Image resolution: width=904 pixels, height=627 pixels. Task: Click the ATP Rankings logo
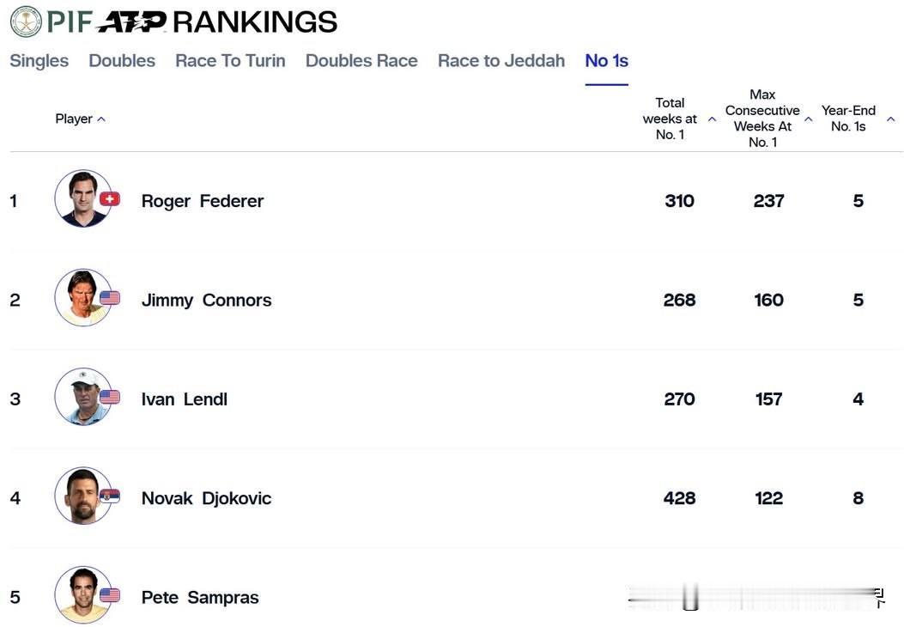click(x=131, y=21)
